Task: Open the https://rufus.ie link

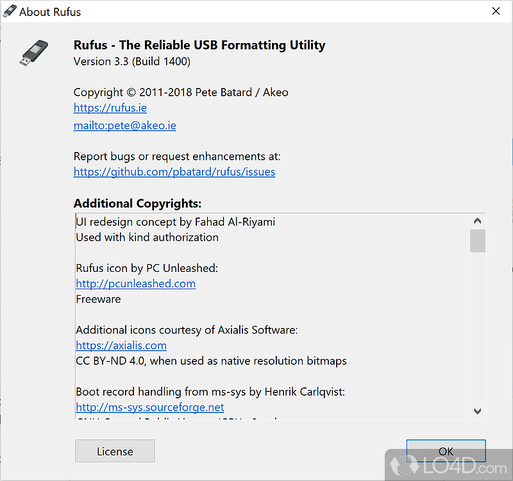Action: (110, 108)
